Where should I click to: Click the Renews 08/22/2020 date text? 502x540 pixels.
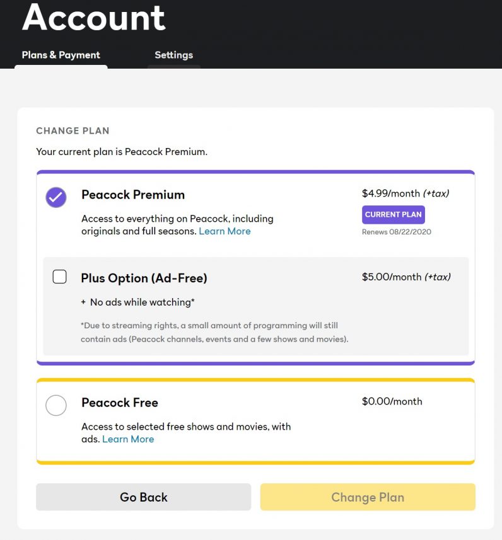[396, 232]
